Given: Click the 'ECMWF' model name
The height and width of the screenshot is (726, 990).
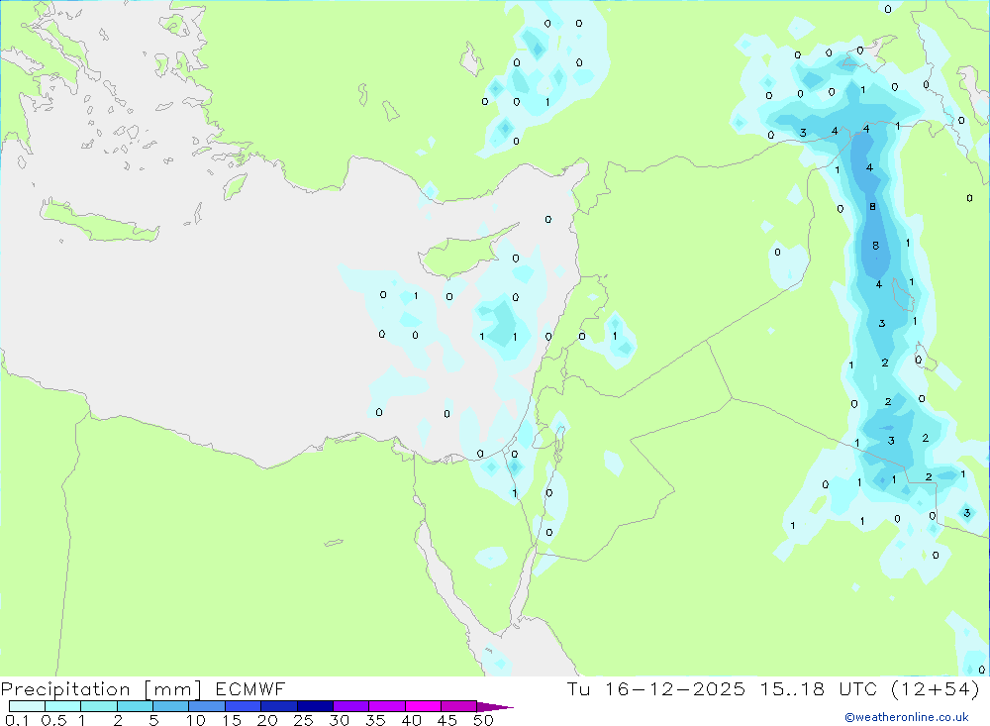Looking at the screenshot, I should pos(250,688).
